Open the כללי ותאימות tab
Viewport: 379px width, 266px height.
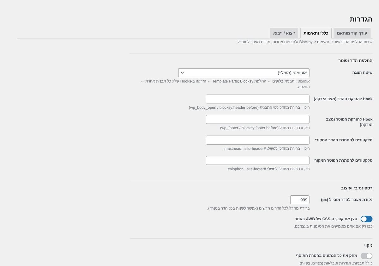tap(316, 33)
